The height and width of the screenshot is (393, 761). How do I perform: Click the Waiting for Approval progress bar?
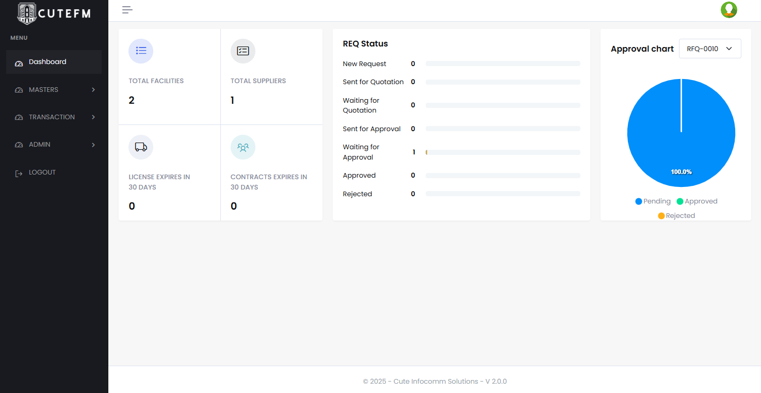[x=503, y=152]
